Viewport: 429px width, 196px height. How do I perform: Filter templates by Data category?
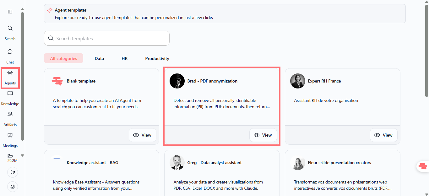[x=99, y=58]
